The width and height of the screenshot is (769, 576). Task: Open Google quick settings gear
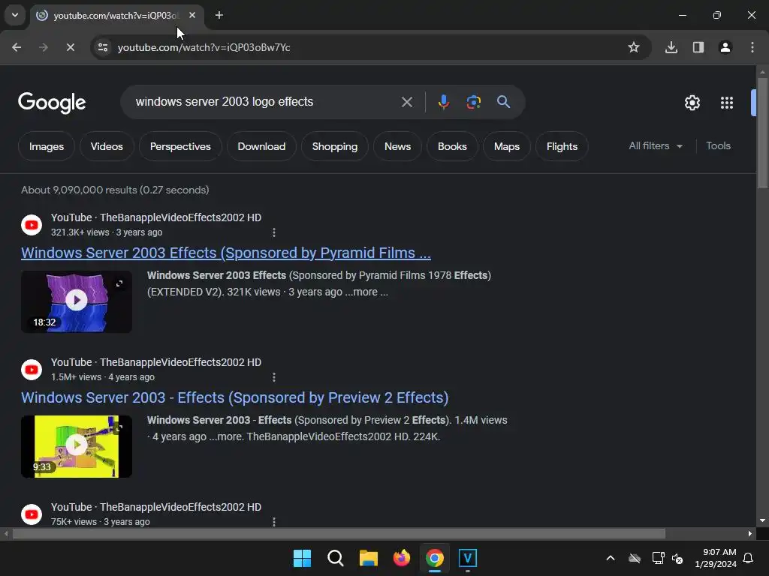[x=692, y=103]
